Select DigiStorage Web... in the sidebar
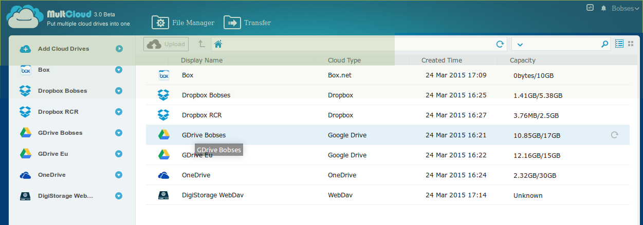Screen dimensions: 643x225 [65, 196]
